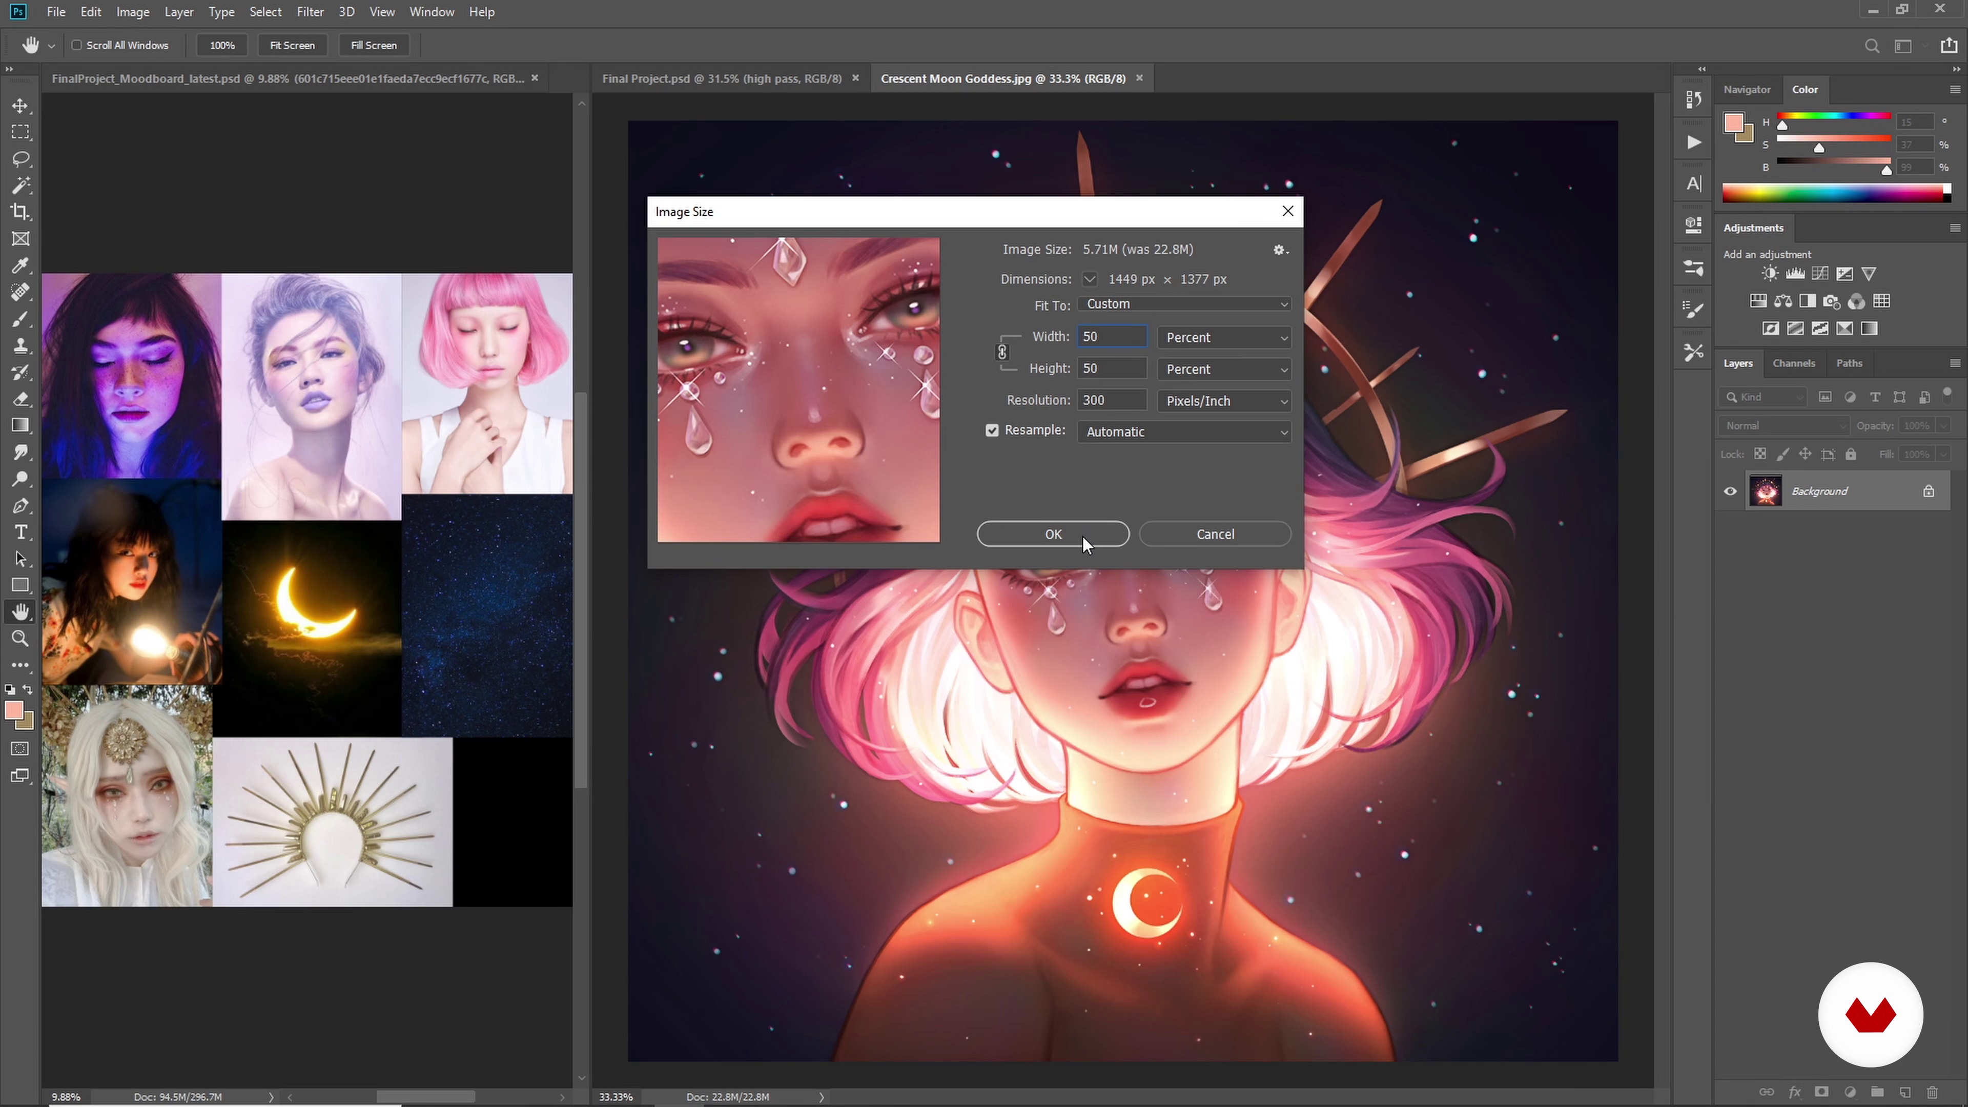
Task: Select the Dodge tool
Action: pos(20,479)
